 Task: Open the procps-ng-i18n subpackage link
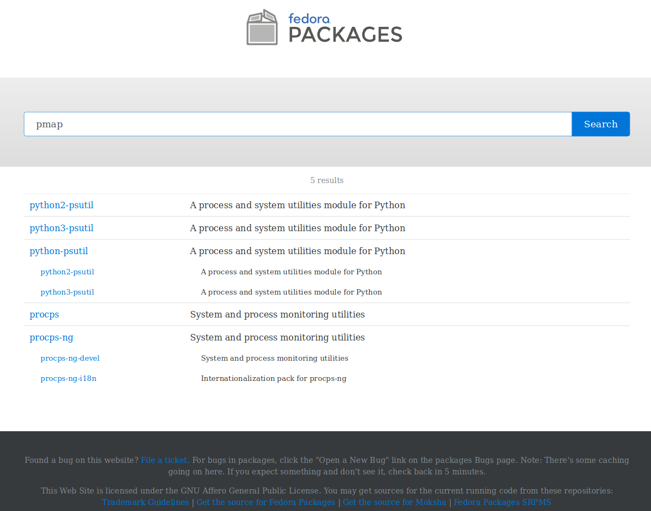[x=68, y=379]
